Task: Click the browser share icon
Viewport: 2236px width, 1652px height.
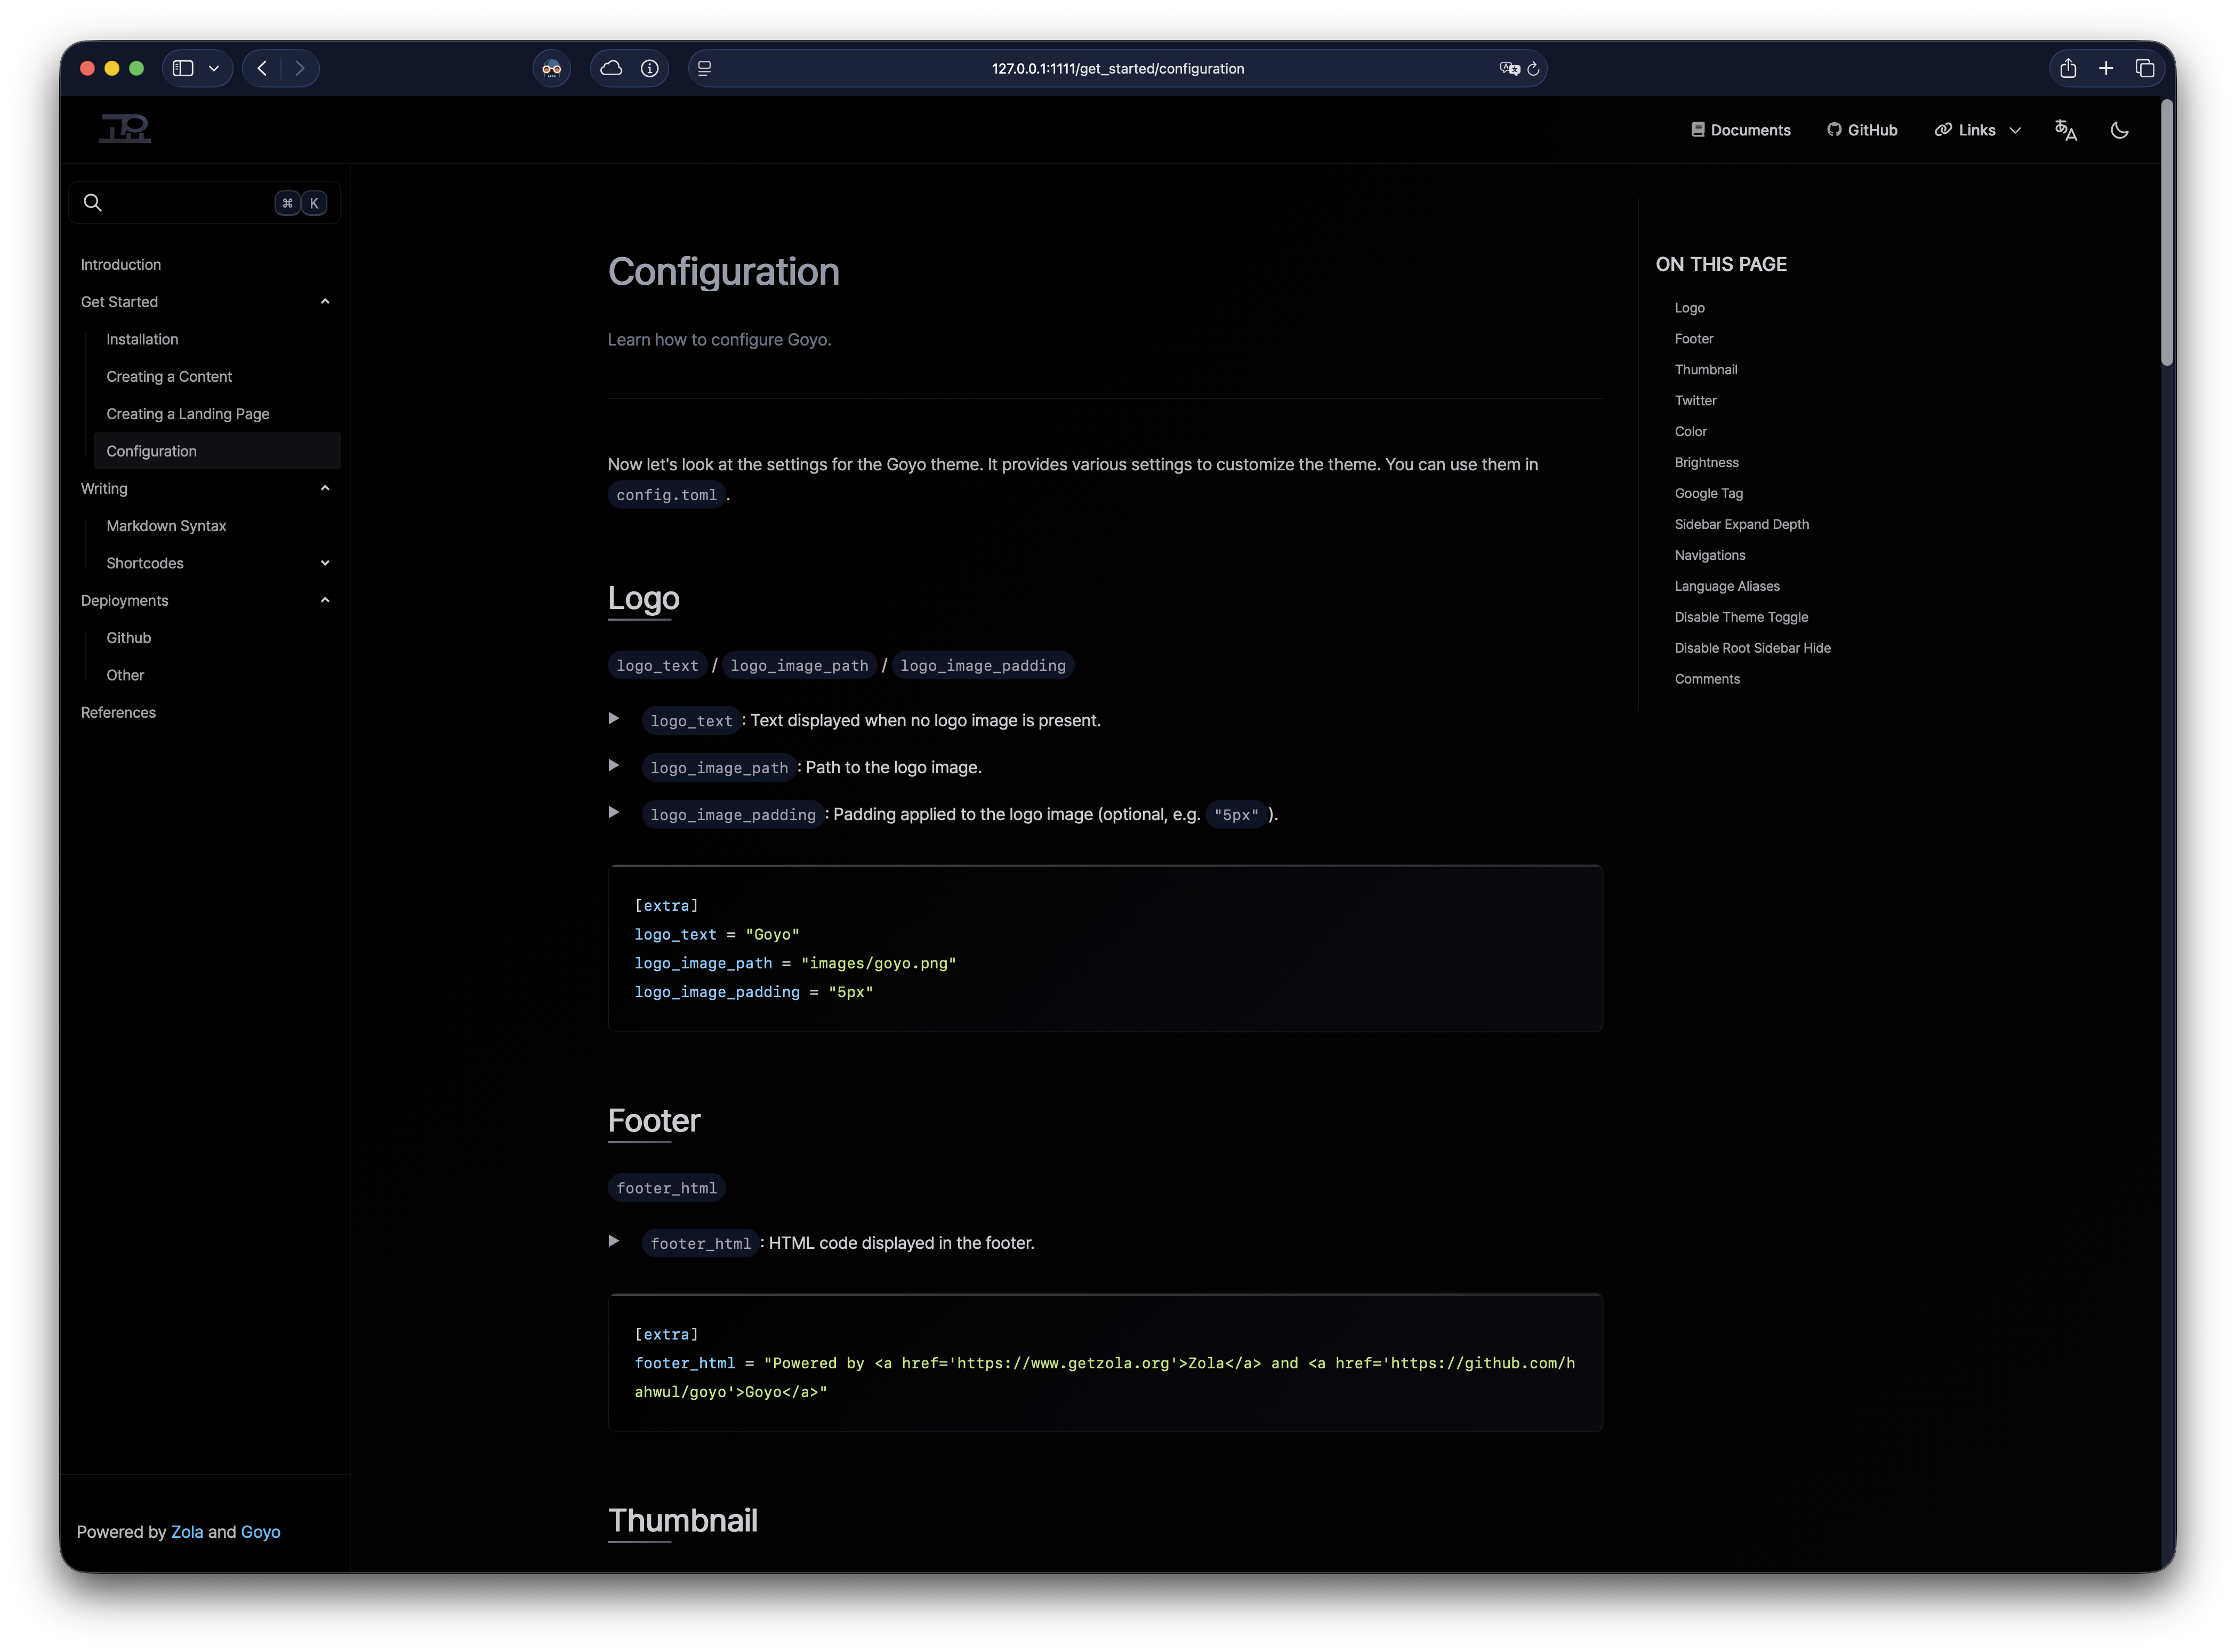Action: coord(2068,68)
